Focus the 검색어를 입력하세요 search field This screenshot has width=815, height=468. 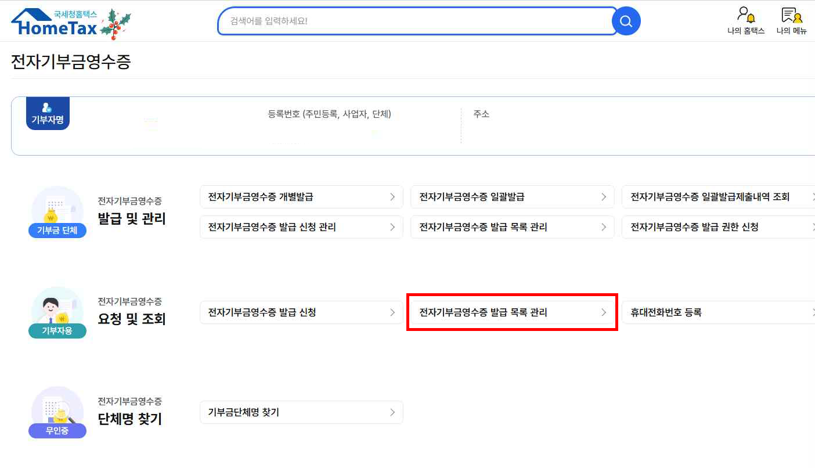click(415, 21)
